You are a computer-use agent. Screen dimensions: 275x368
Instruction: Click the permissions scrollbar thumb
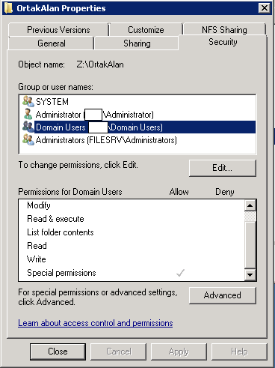pos(250,217)
